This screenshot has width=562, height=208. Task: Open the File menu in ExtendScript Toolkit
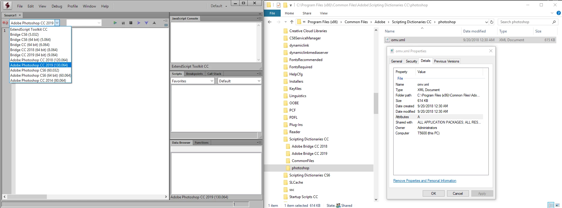point(20,6)
